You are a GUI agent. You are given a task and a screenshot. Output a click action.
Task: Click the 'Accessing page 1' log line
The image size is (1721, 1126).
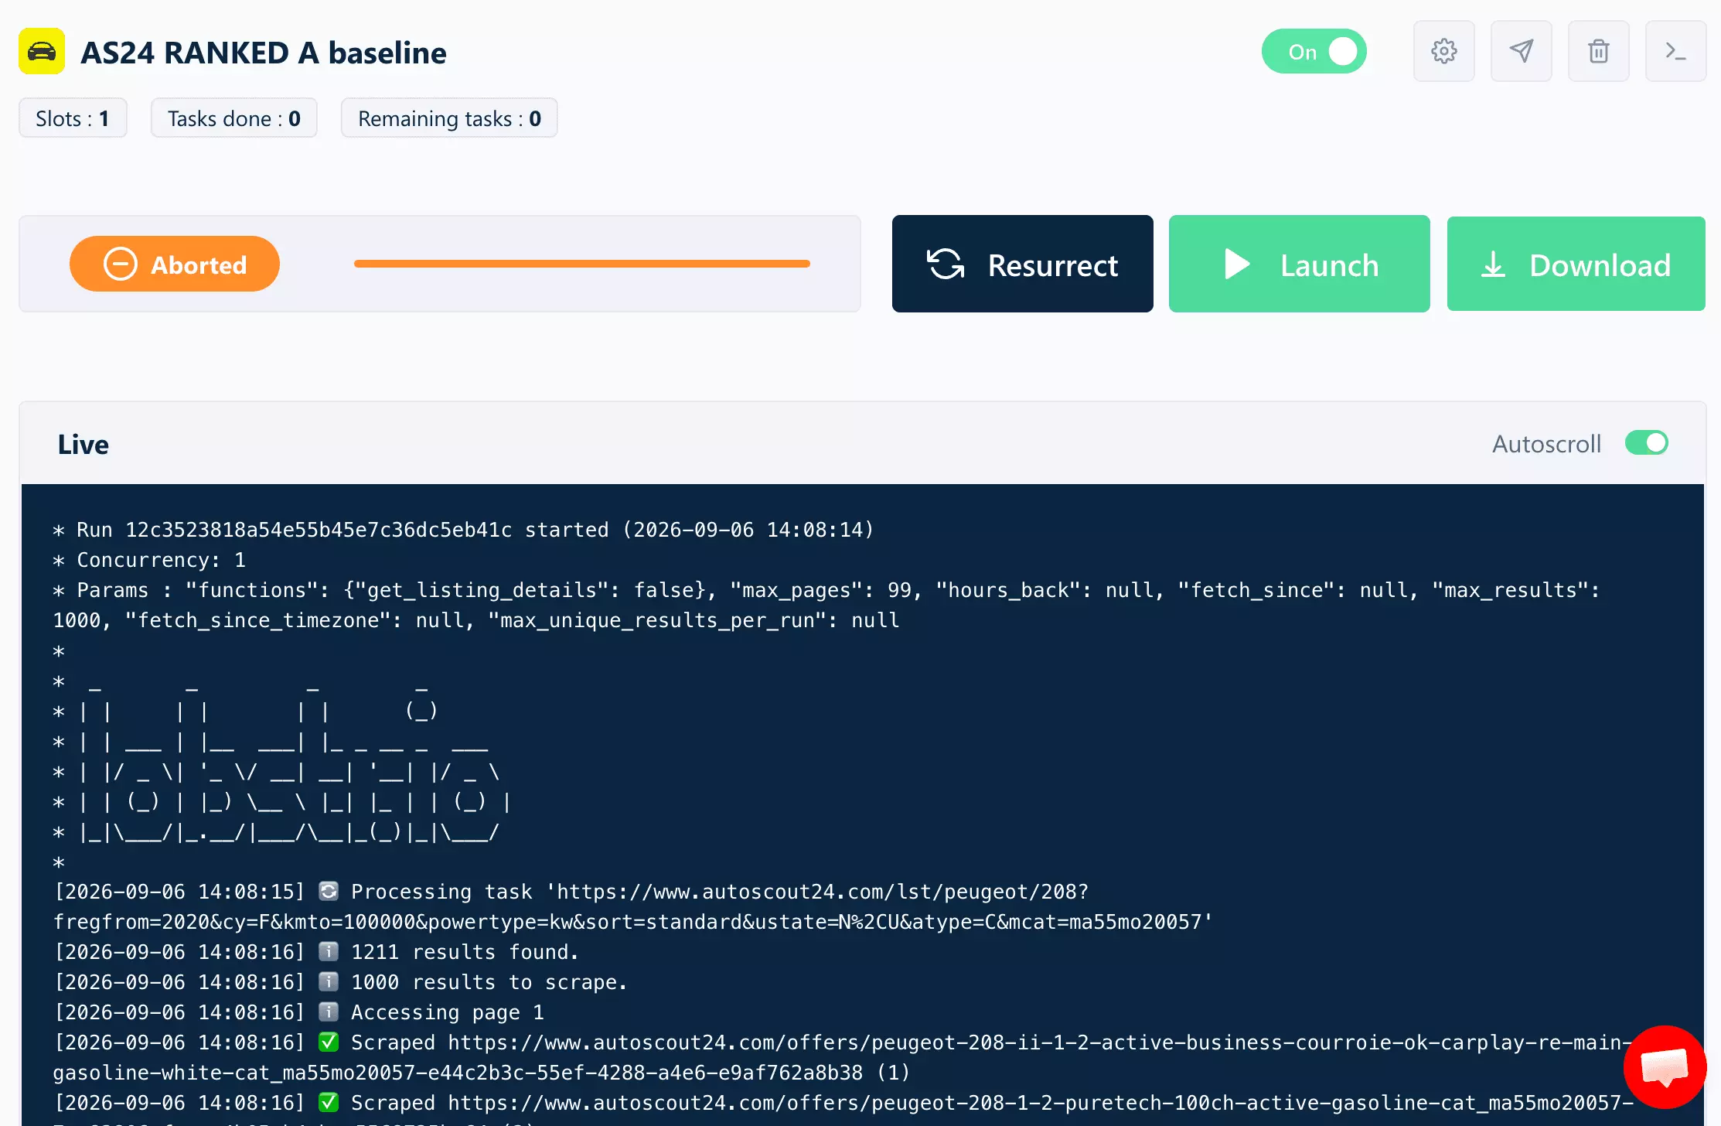pyautogui.click(x=299, y=1012)
